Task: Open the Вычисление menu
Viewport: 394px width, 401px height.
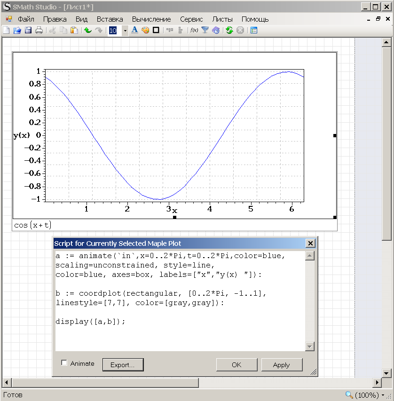Action: point(151,19)
